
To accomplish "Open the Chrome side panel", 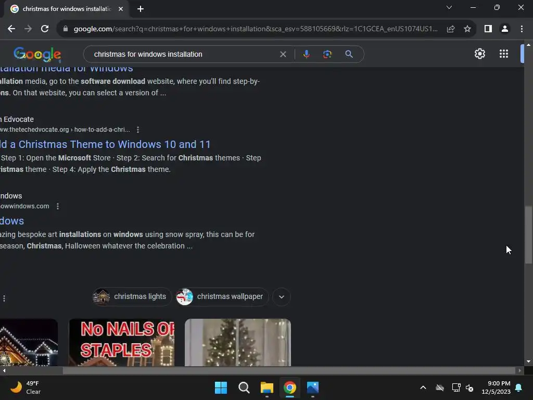I will (488, 29).
